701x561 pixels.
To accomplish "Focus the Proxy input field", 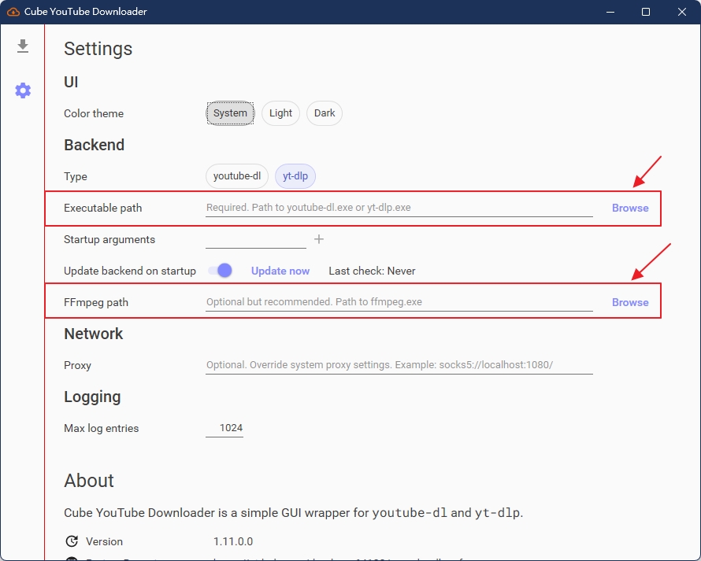I will tap(399, 365).
